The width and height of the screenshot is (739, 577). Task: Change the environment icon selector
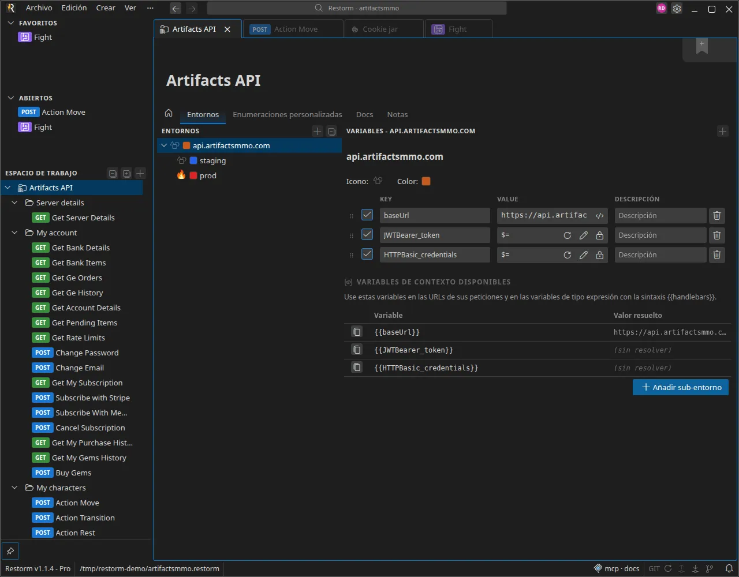[x=378, y=181]
